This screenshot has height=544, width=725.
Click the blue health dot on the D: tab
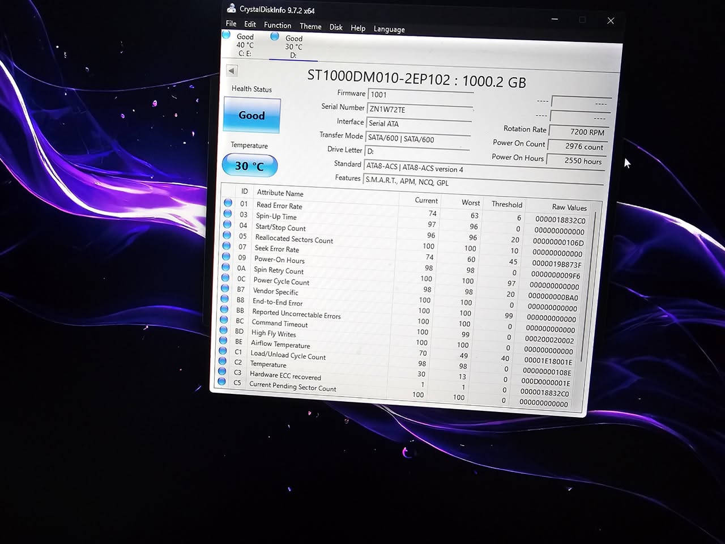(x=275, y=36)
